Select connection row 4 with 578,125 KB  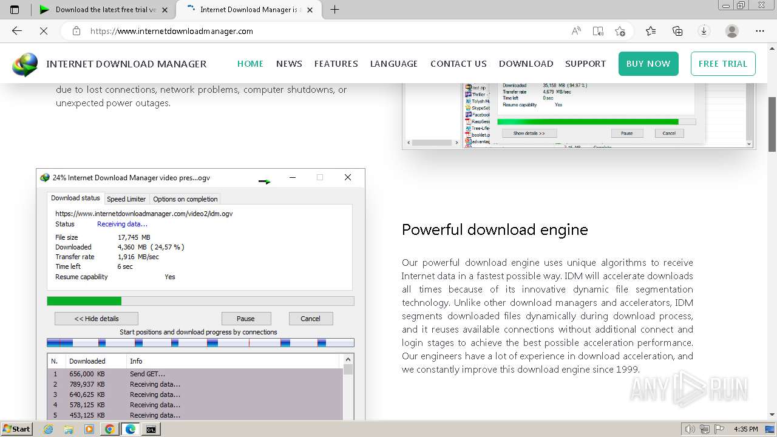[195, 405]
